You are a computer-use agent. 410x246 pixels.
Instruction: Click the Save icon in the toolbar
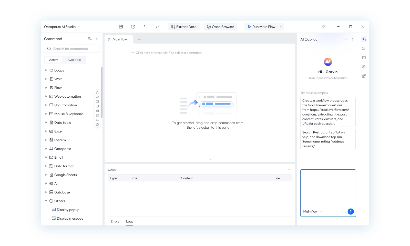pyautogui.click(x=121, y=27)
